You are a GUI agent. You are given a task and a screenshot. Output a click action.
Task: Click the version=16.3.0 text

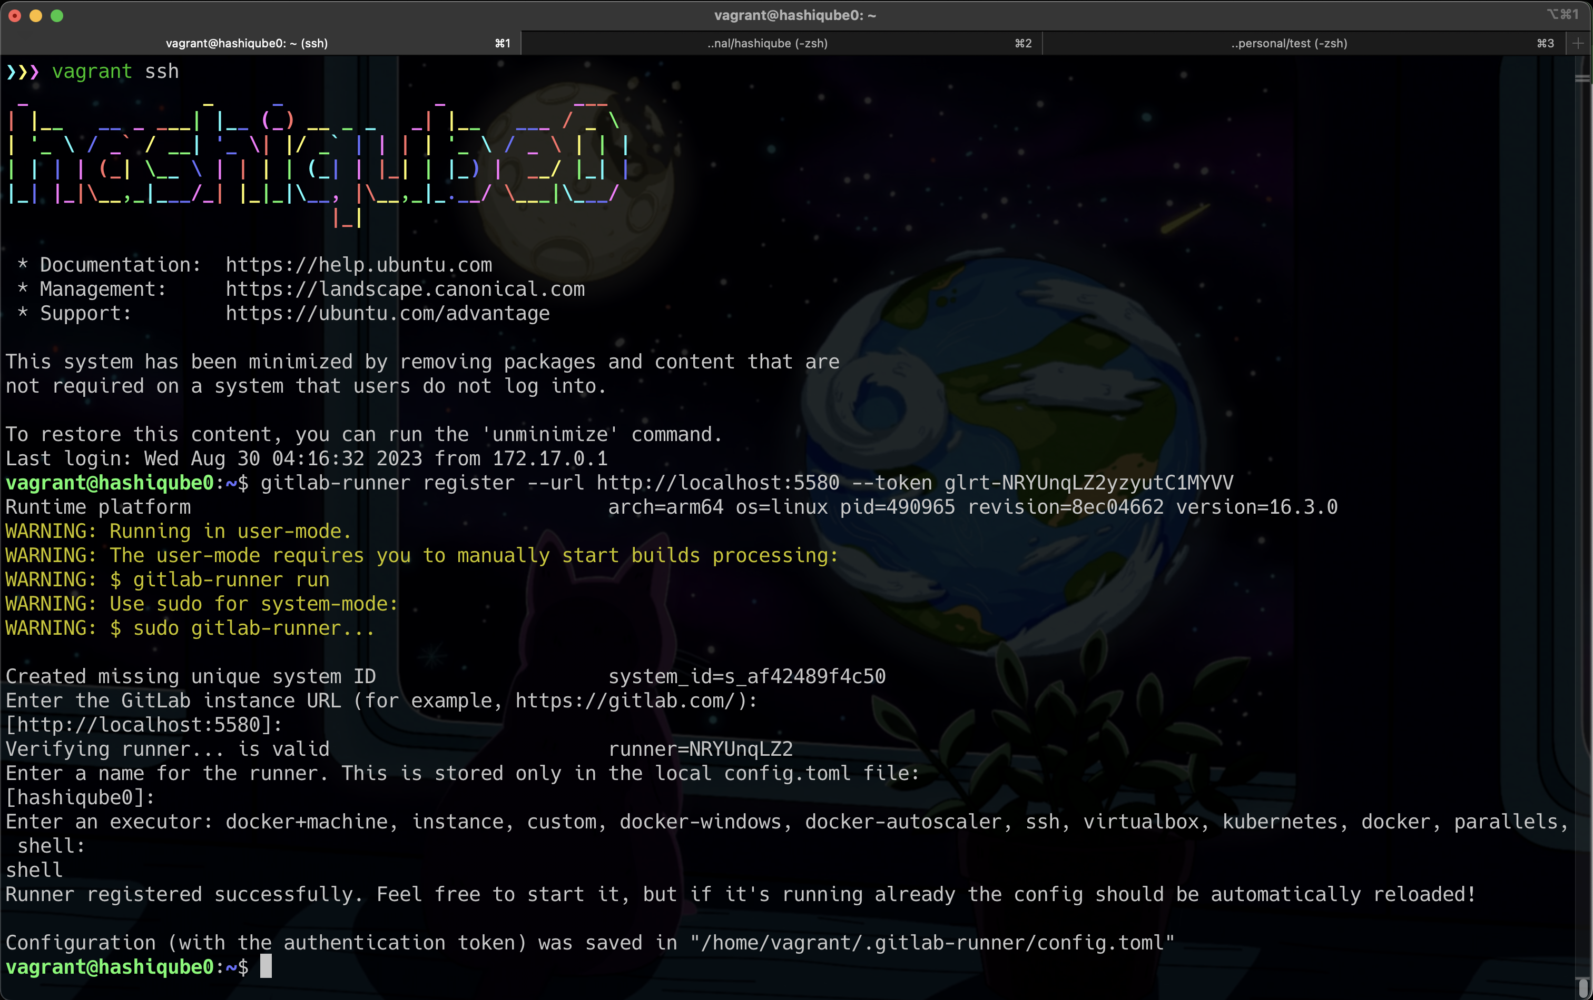[1256, 507]
